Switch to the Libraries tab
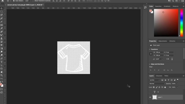Image resolution: width=185 pixels, height=104 pixels. (172, 41)
